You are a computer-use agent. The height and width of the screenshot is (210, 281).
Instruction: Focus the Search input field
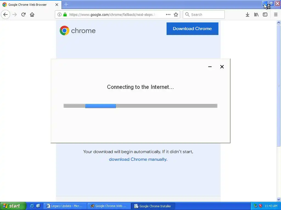pyautogui.click(x=204, y=14)
